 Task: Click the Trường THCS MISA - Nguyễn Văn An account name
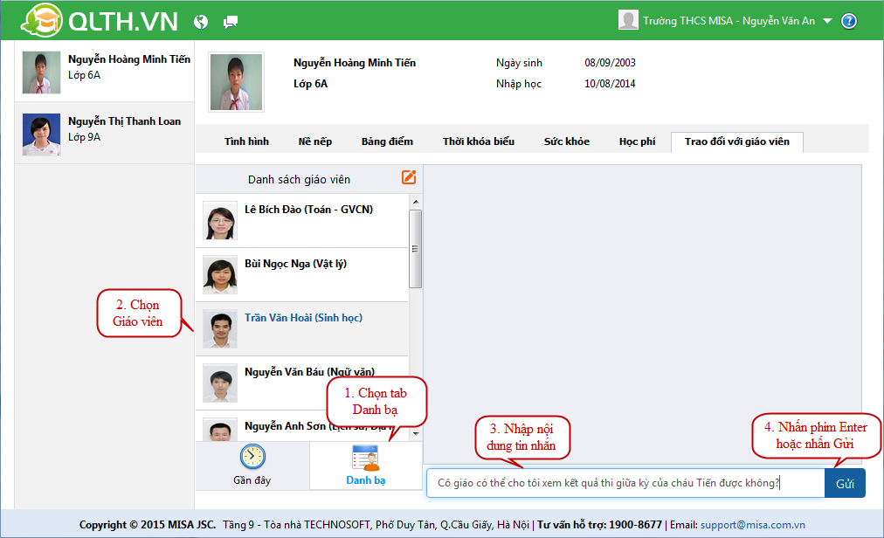coord(729,21)
